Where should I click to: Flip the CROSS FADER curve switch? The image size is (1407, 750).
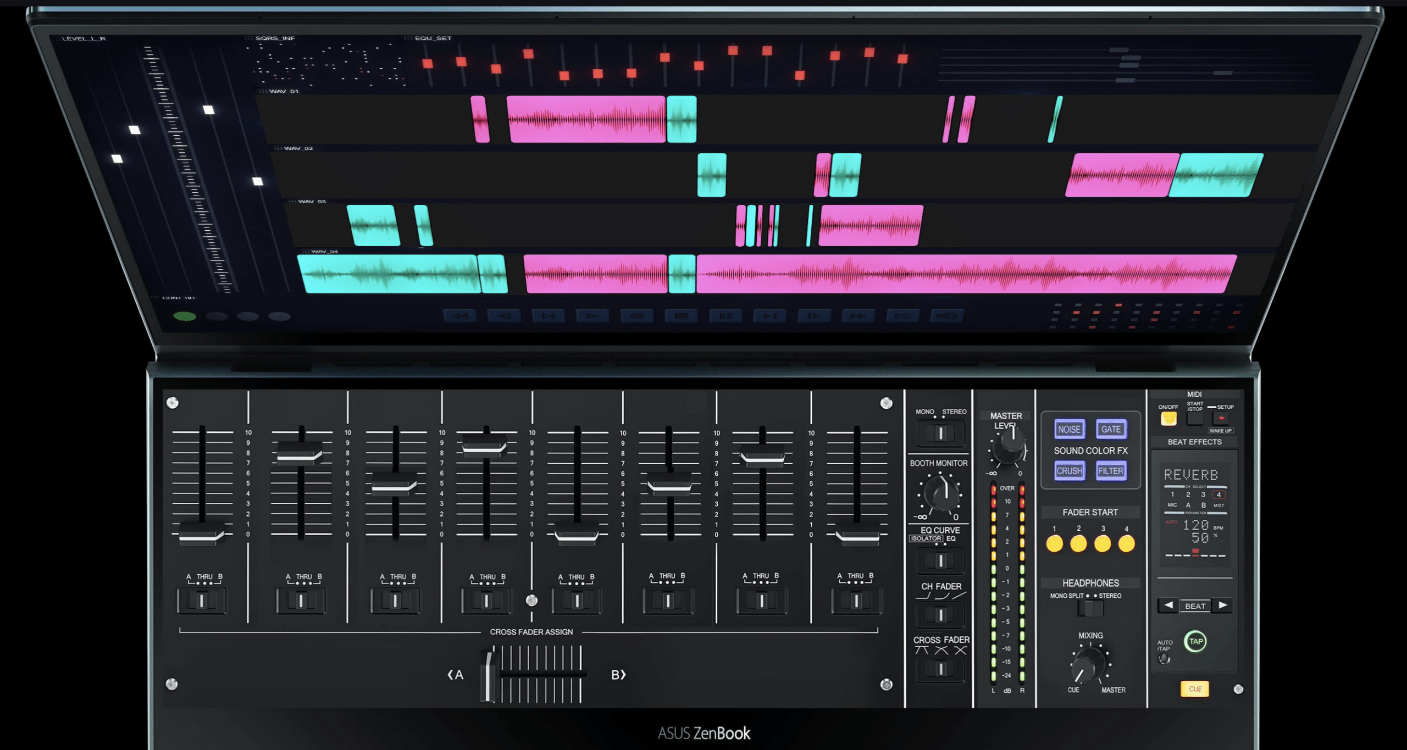pos(940,669)
